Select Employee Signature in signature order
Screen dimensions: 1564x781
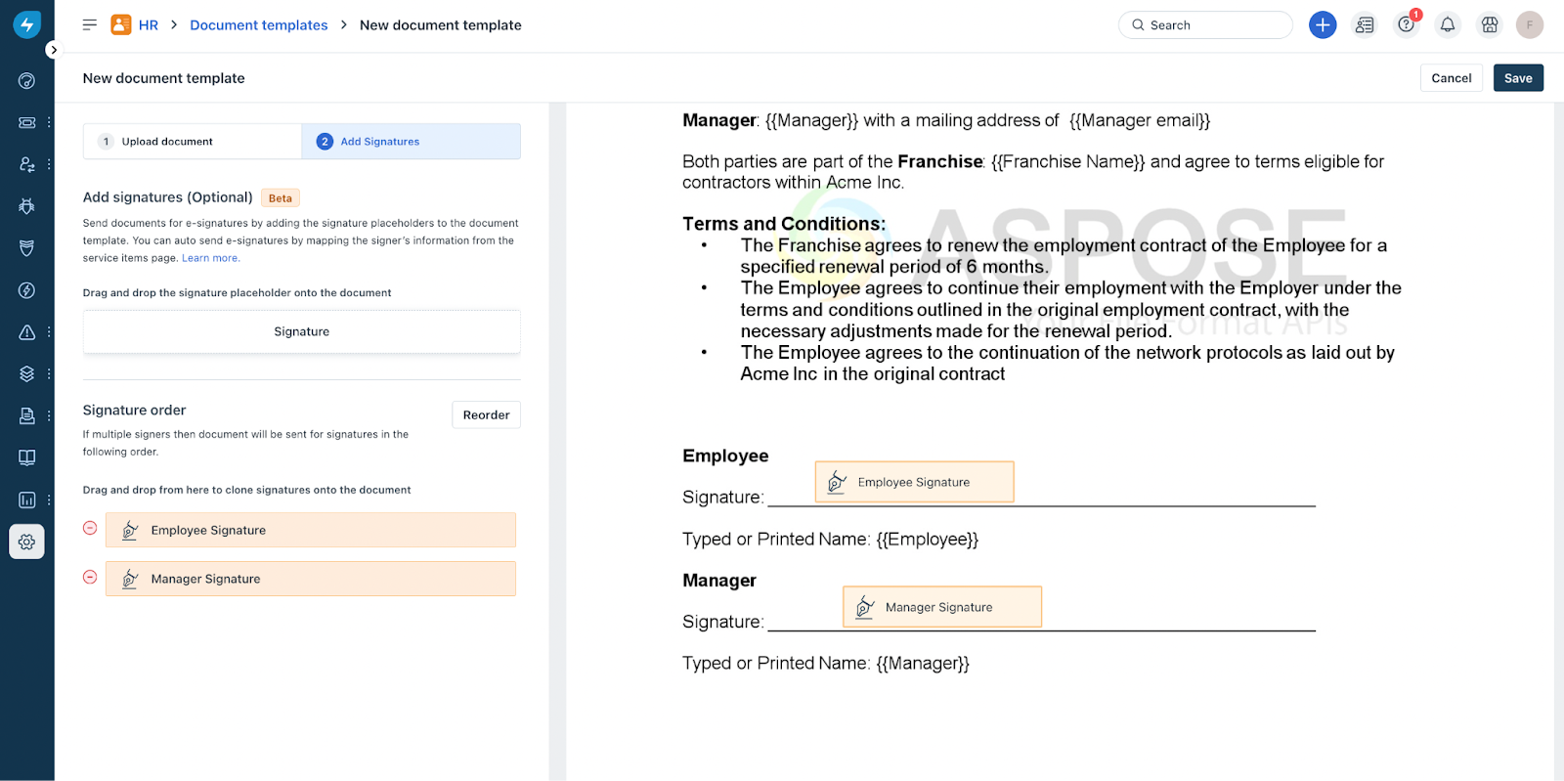click(x=311, y=530)
